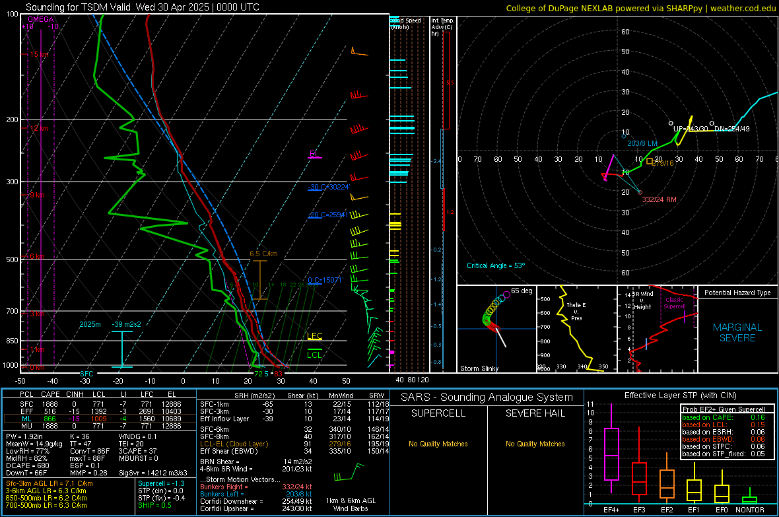Click the Corfidi Downshear = 254/49 kt line
Screen dimensions: 779x517
pos(256,501)
